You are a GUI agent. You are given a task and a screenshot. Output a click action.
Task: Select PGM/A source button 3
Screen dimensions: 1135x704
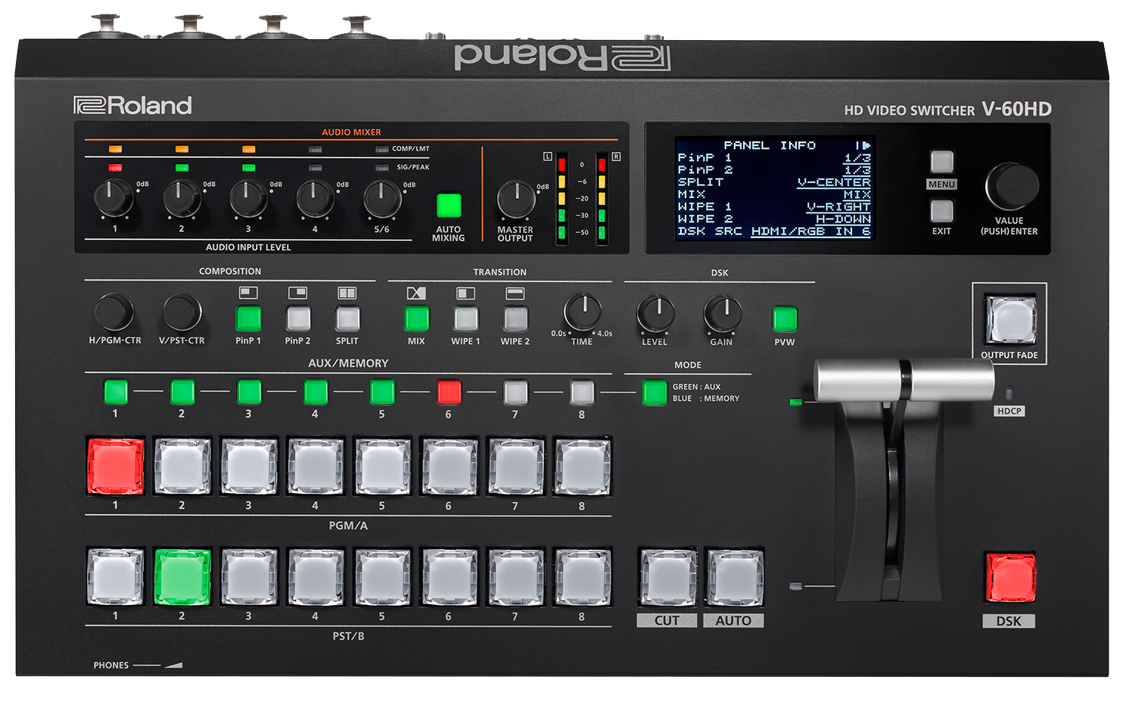[249, 467]
